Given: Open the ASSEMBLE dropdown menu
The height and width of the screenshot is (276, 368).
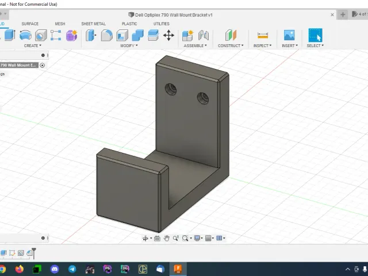Looking at the screenshot, I should [195, 45].
